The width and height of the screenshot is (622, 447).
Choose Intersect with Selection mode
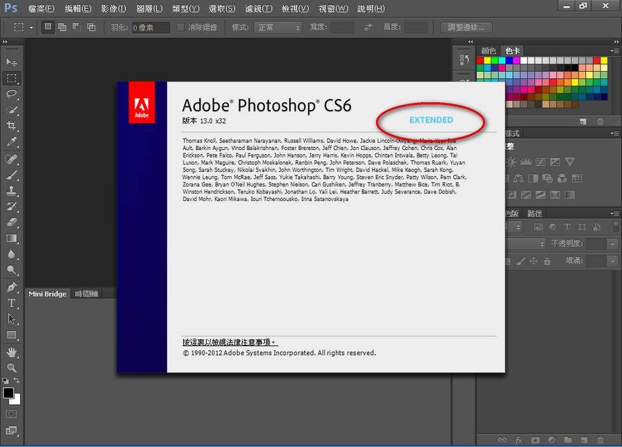91,27
